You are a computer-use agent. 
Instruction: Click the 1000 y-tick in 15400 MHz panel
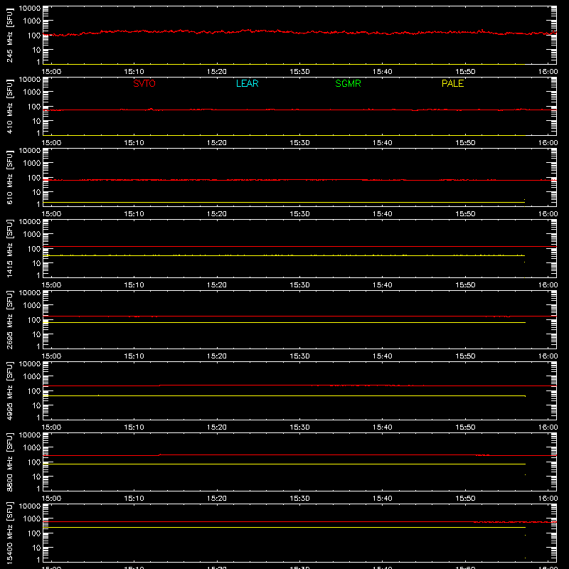click(x=32, y=519)
